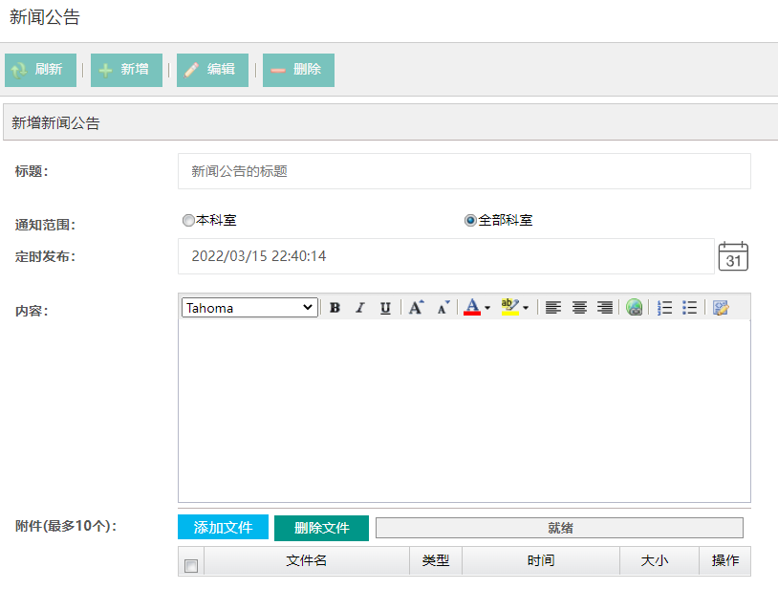Align text left in editor
The height and width of the screenshot is (589, 778).
553,308
